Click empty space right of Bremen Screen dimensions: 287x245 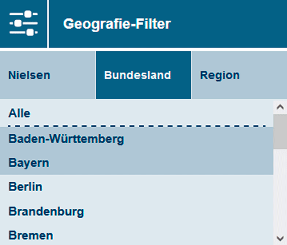point(163,235)
